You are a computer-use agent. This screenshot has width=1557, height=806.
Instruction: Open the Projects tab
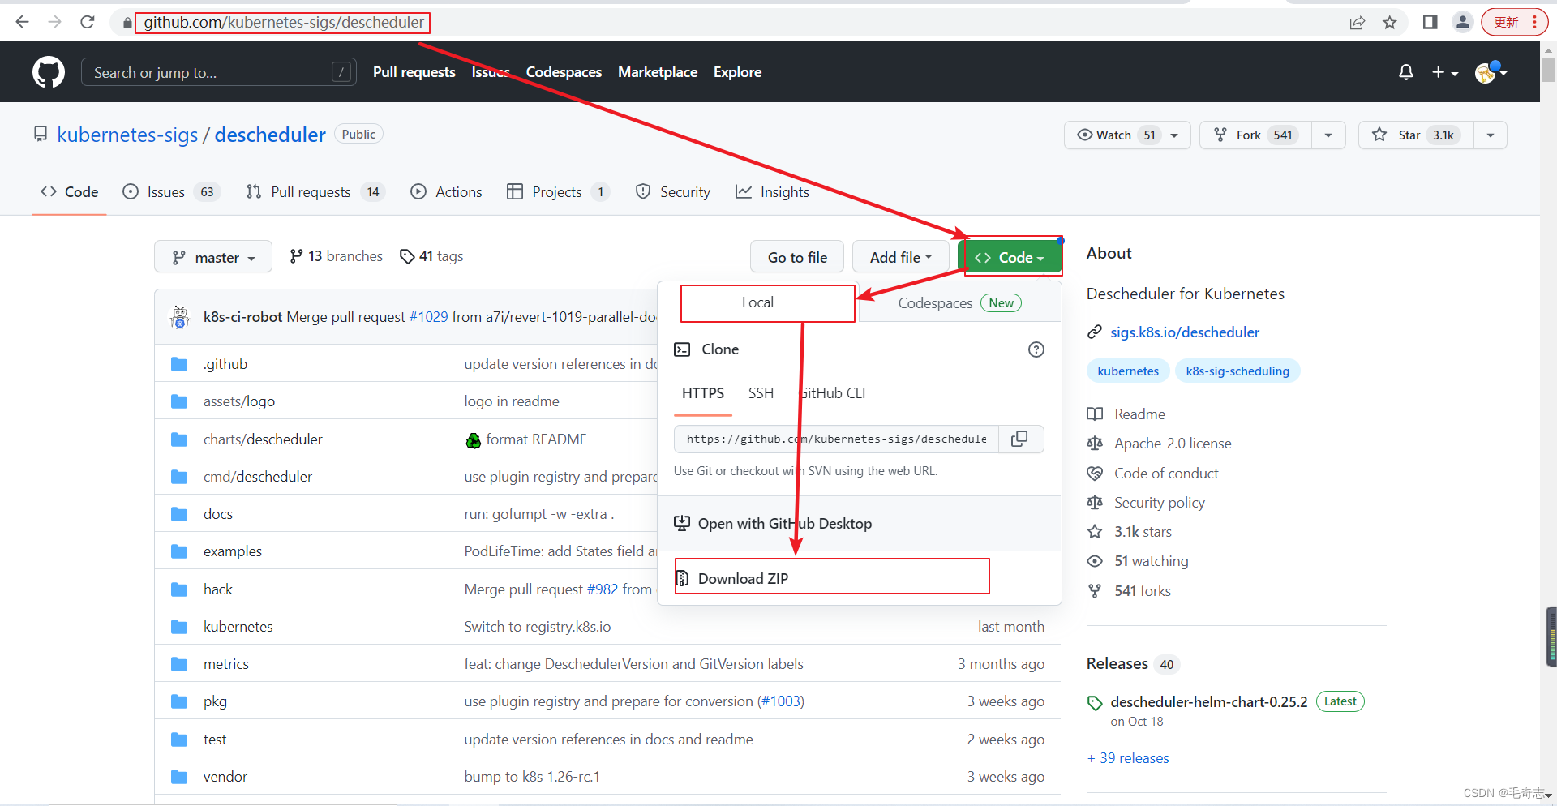tap(558, 192)
